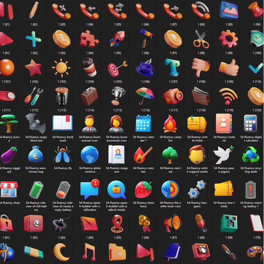This screenshot has height=264, width=264.
Task: Select the 3d-fluency-matches file
Action: 143,155
